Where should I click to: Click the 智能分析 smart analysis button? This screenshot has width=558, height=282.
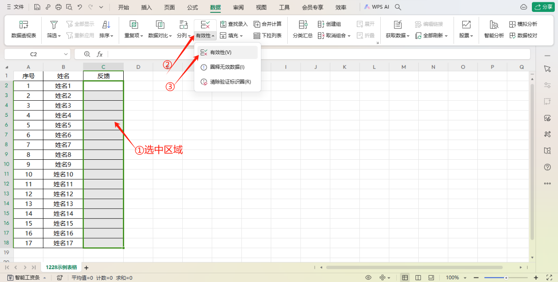click(x=494, y=29)
